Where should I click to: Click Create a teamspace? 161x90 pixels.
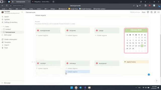point(11,39)
